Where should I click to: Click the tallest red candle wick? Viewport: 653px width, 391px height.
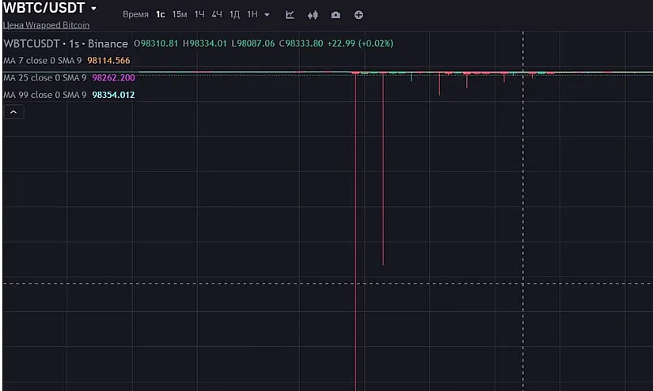point(355,237)
